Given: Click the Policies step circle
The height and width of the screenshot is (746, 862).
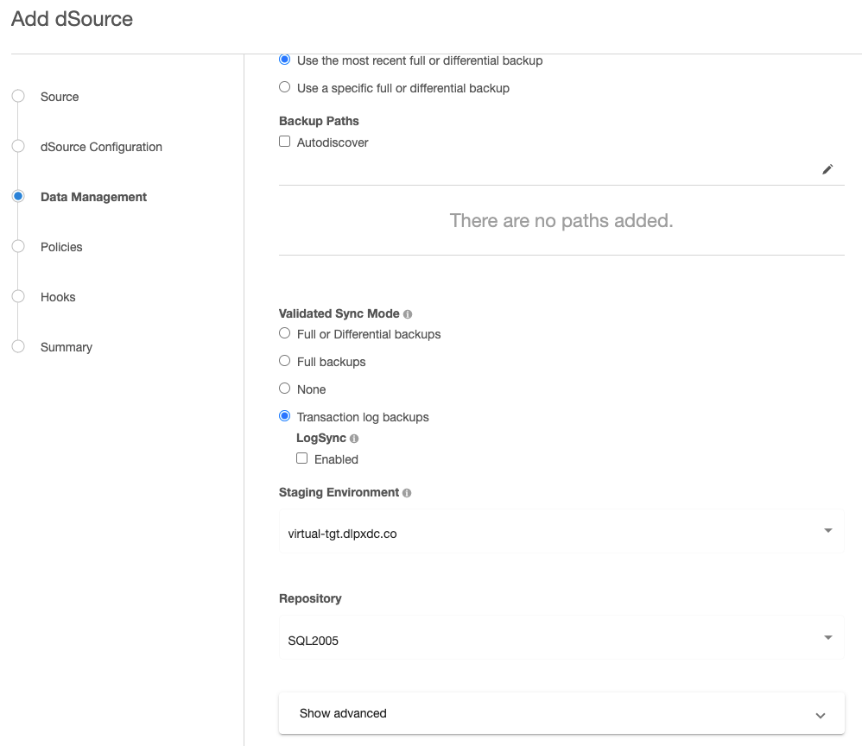Looking at the screenshot, I should click(x=18, y=246).
